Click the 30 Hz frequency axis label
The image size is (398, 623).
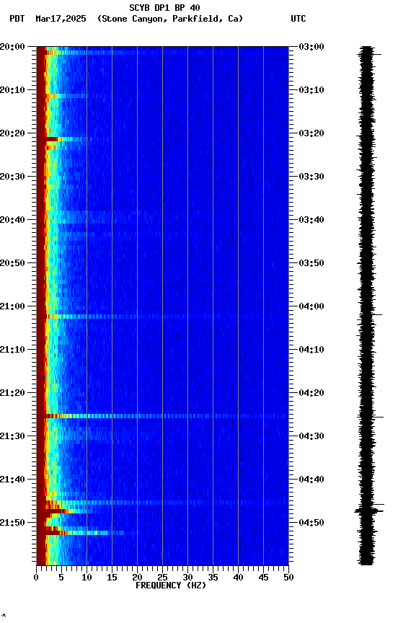pyautogui.click(x=187, y=578)
